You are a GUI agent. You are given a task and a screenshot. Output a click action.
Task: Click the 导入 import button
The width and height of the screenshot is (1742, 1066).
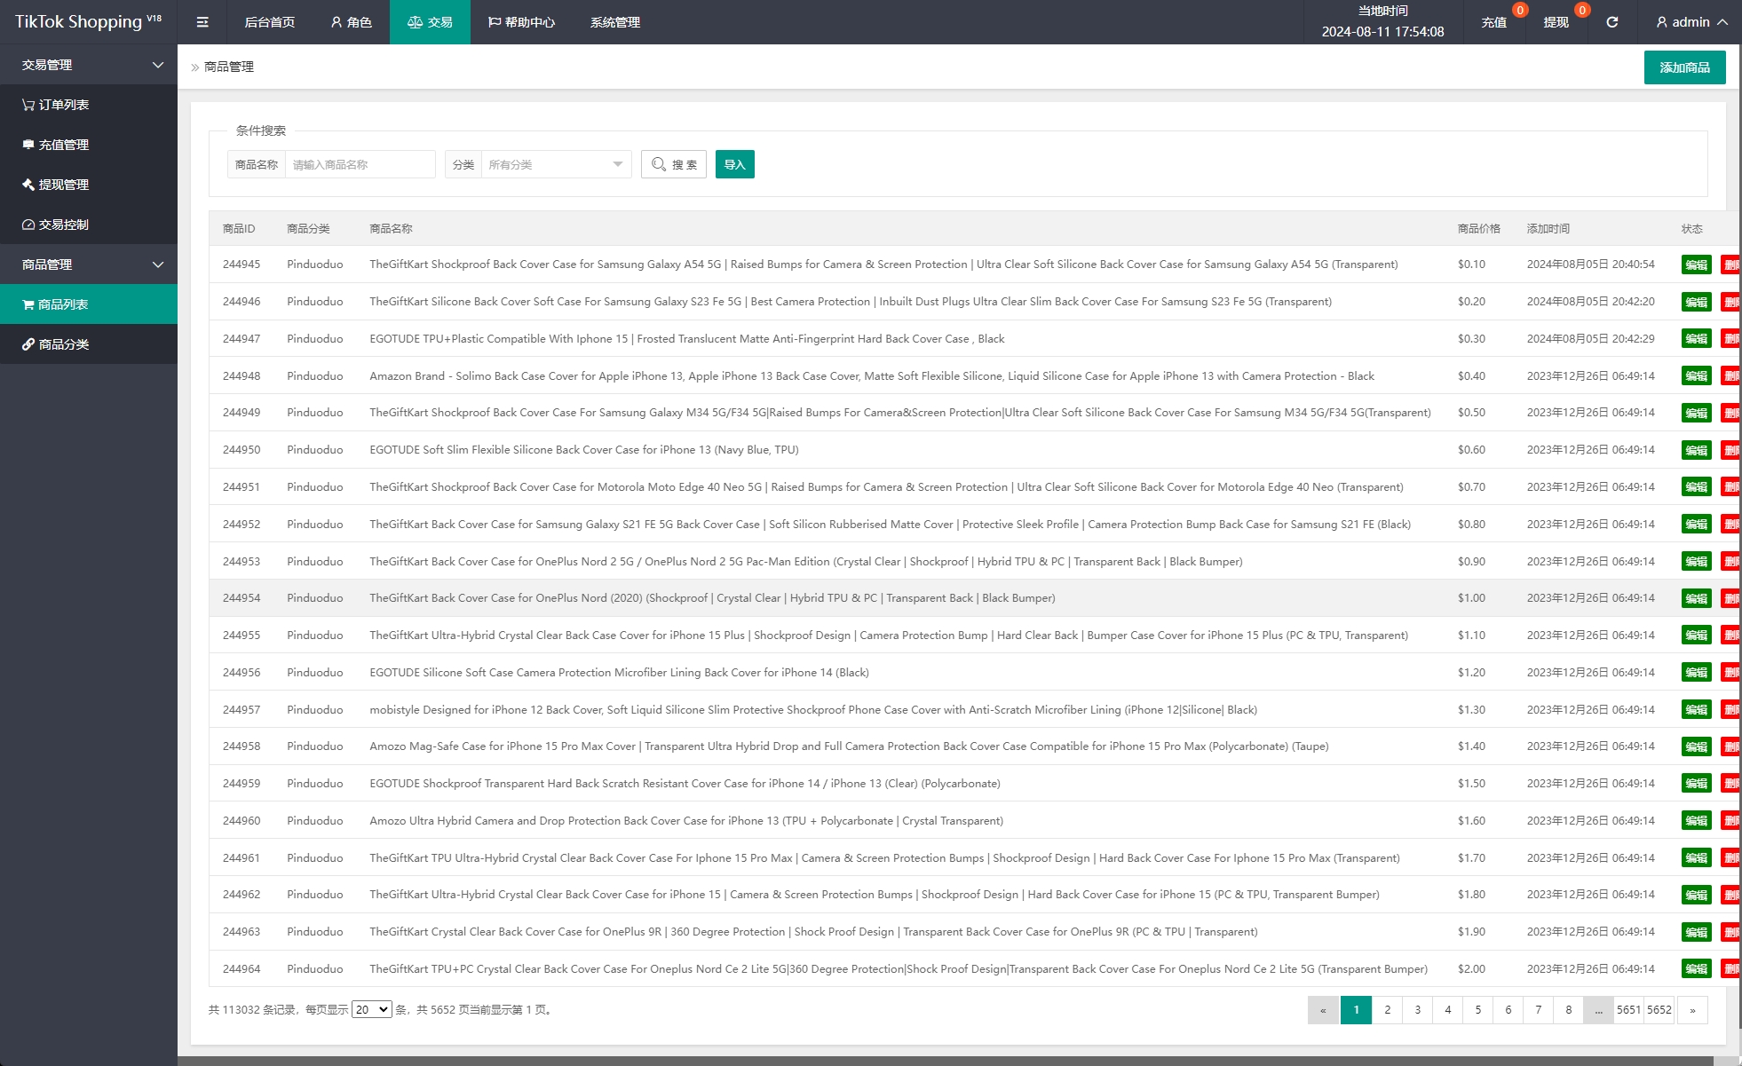click(x=734, y=164)
